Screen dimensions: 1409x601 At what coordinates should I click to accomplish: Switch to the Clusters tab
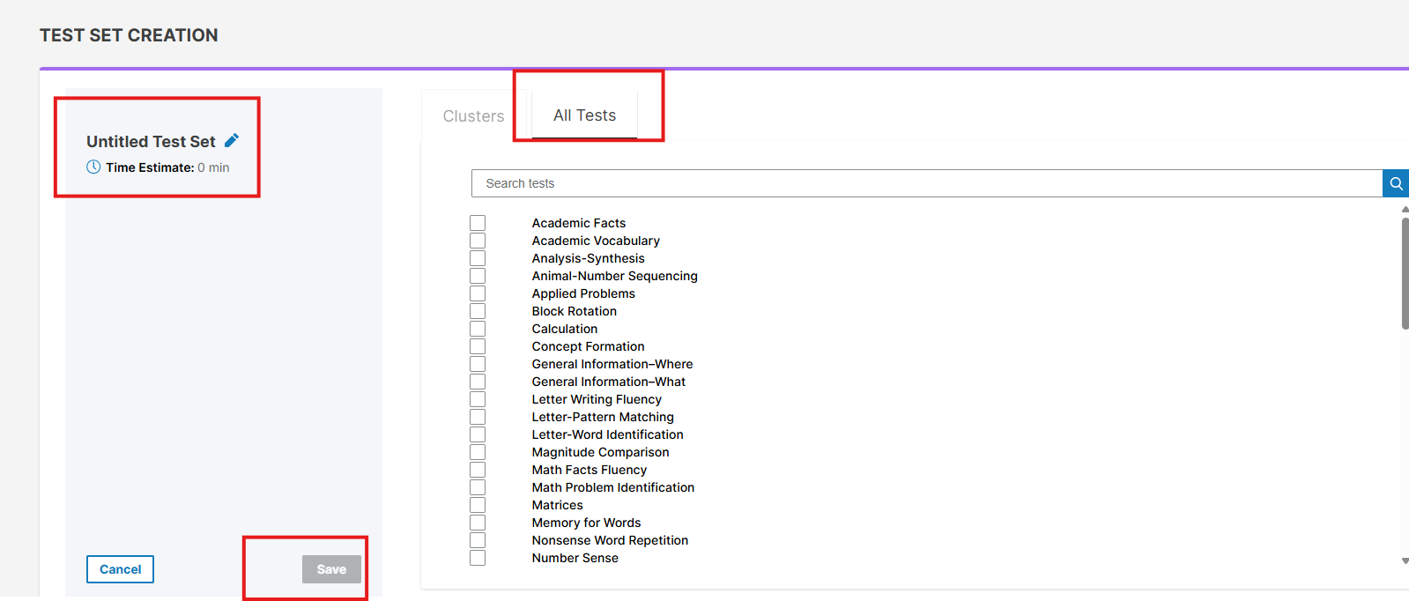(473, 116)
